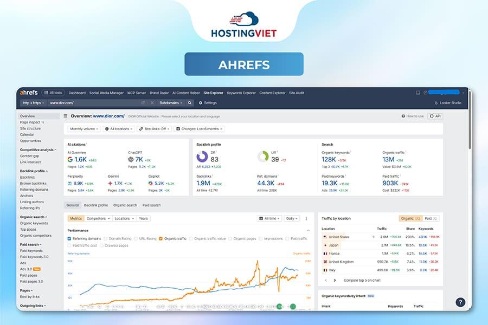Open the Daily frequency dropdown

(x=291, y=218)
